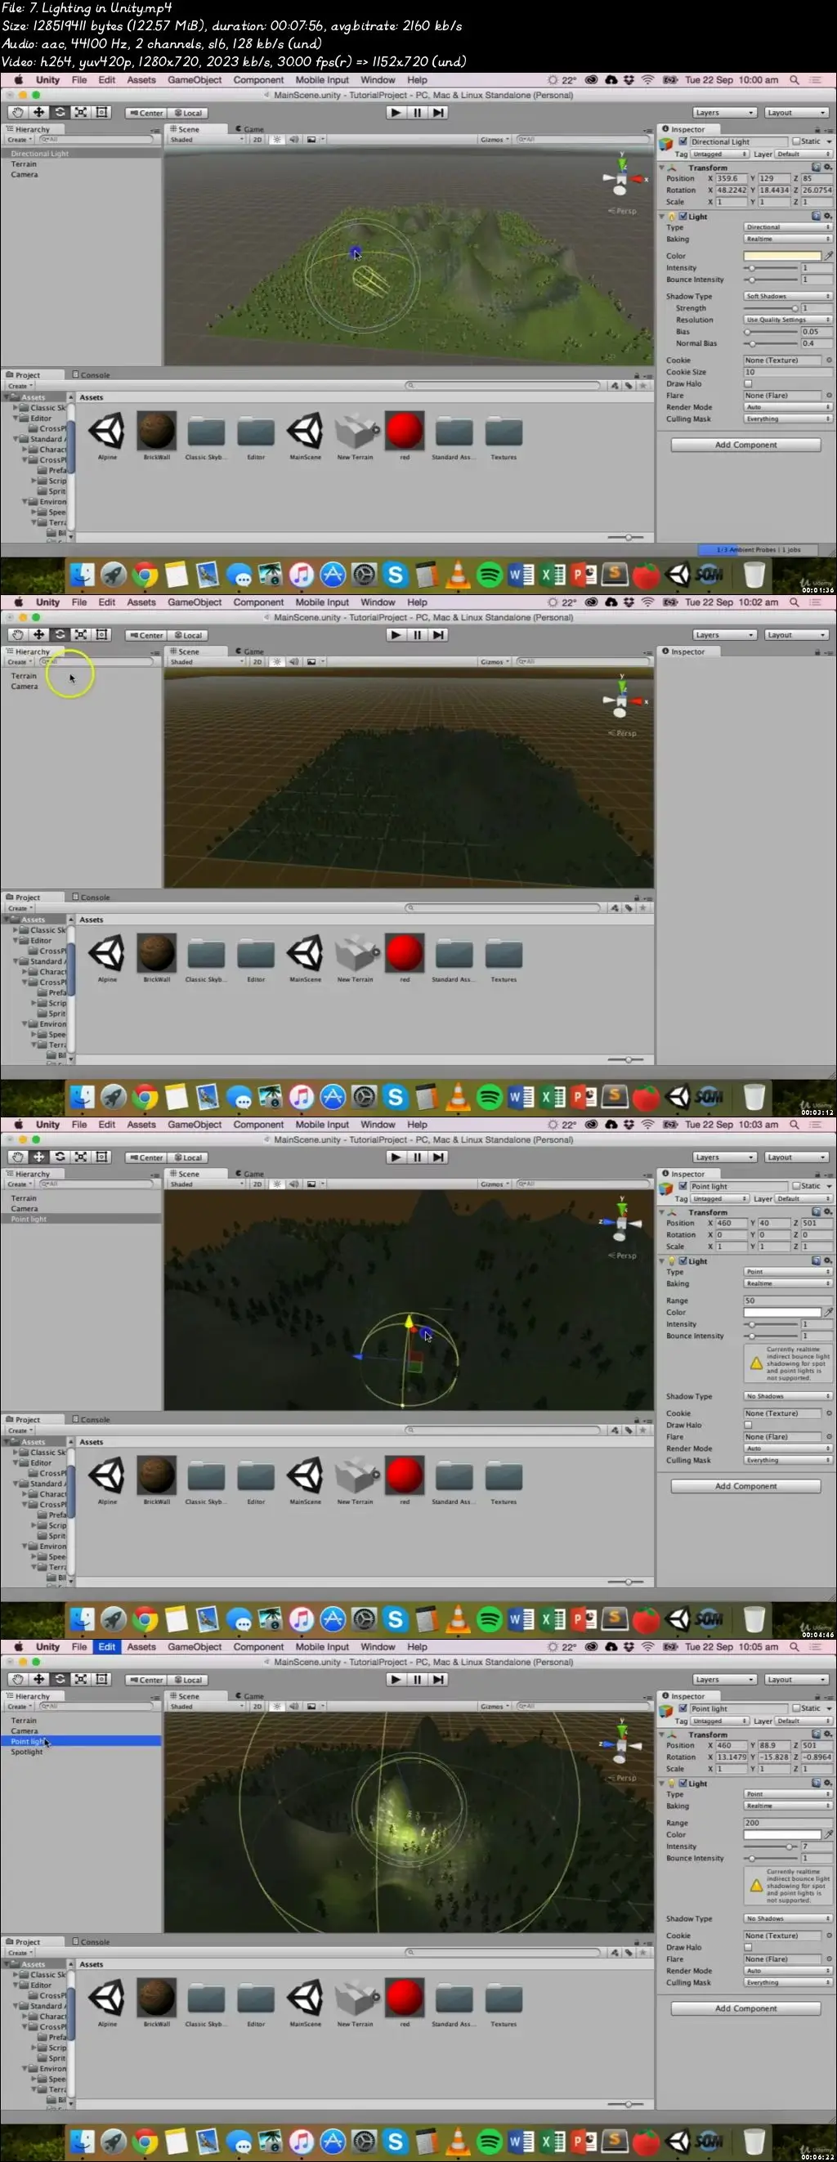Open the Window menu in the 10:03 am frame
Image resolution: width=837 pixels, height=2162 pixels.
click(x=378, y=1125)
